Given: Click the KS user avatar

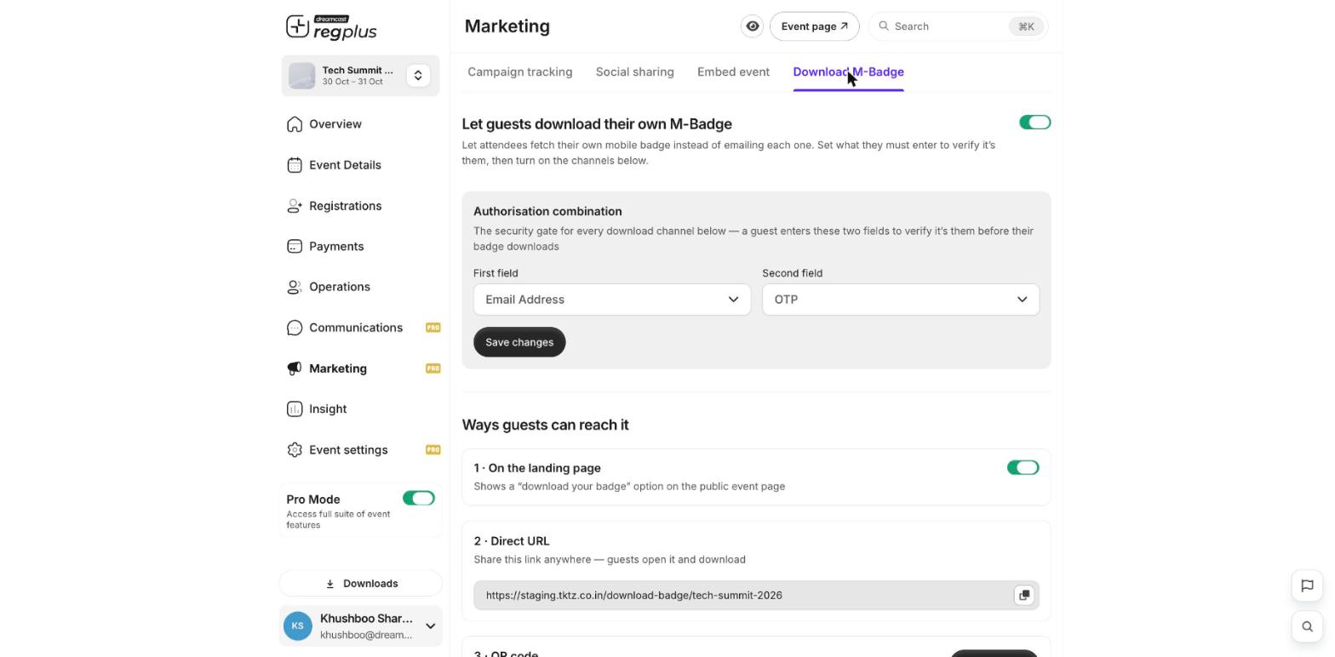Looking at the screenshot, I should [298, 626].
